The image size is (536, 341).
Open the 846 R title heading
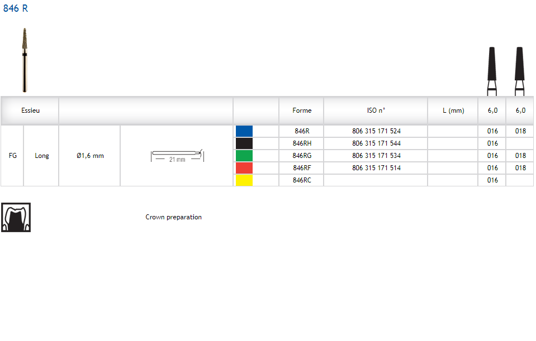click(x=16, y=8)
